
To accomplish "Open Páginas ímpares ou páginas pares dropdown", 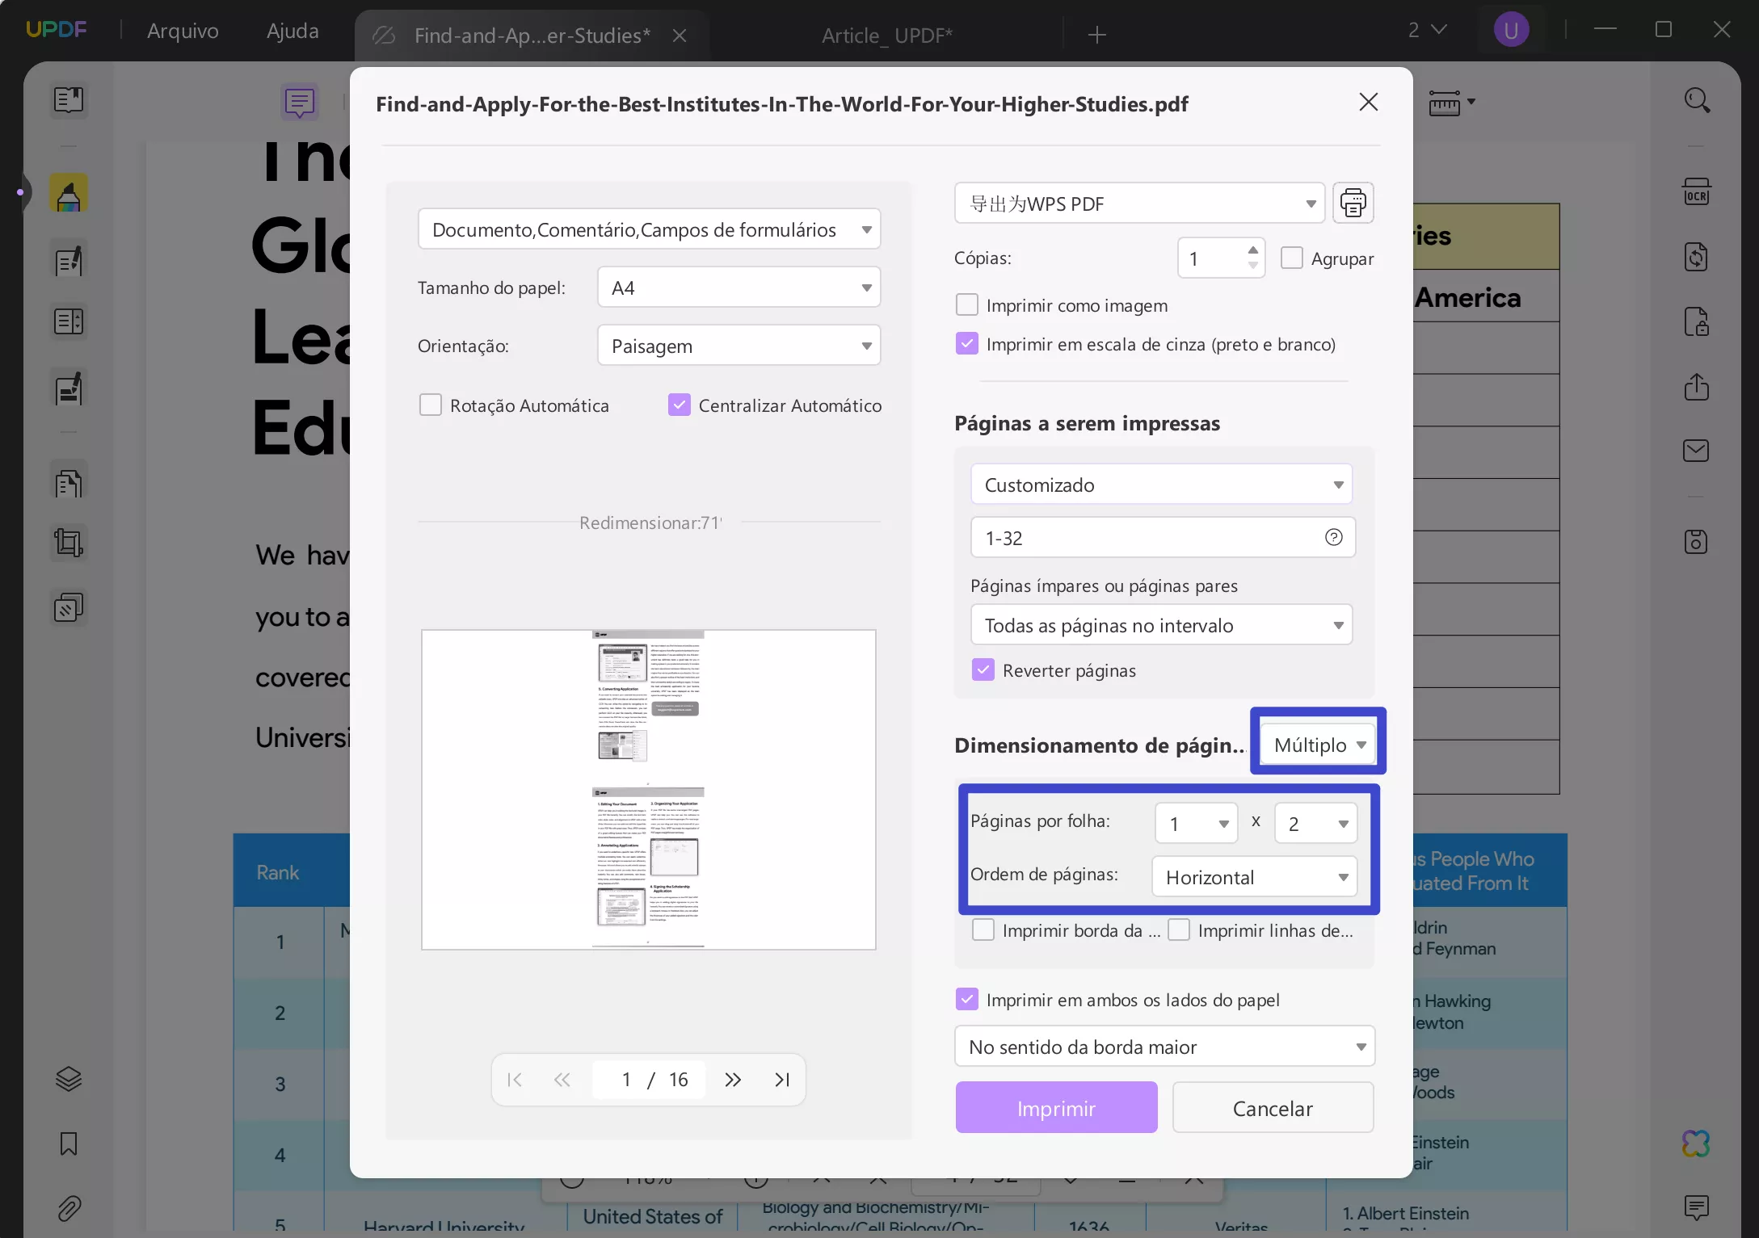I will 1161,624.
